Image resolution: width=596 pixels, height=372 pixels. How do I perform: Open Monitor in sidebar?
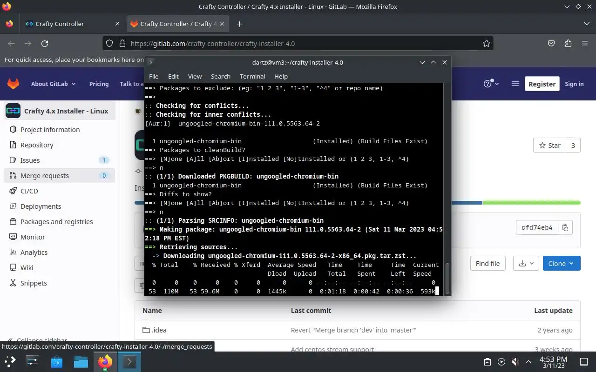point(59,237)
